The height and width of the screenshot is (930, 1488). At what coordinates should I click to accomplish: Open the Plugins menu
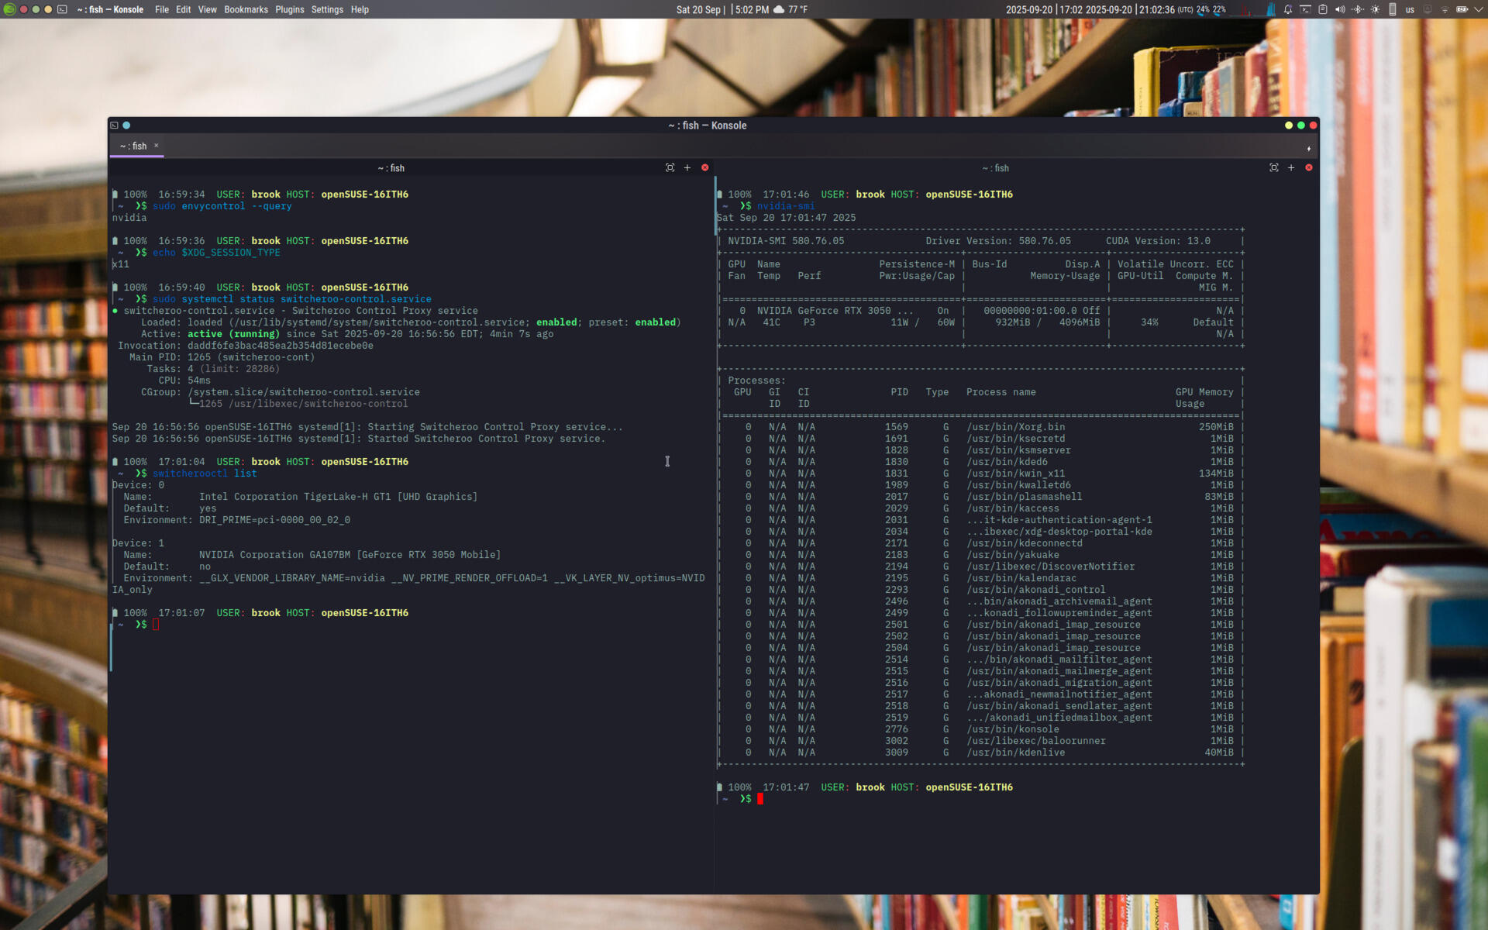tap(289, 9)
